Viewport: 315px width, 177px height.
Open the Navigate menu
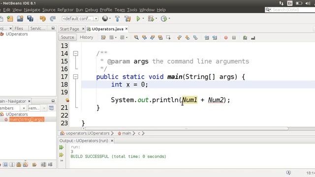click(x=32, y=10)
